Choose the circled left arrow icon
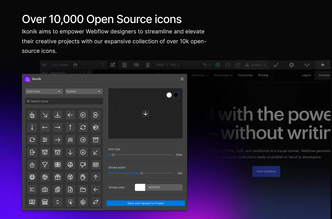Viewport: 332px width, 219px height. click(x=83, y=115)
